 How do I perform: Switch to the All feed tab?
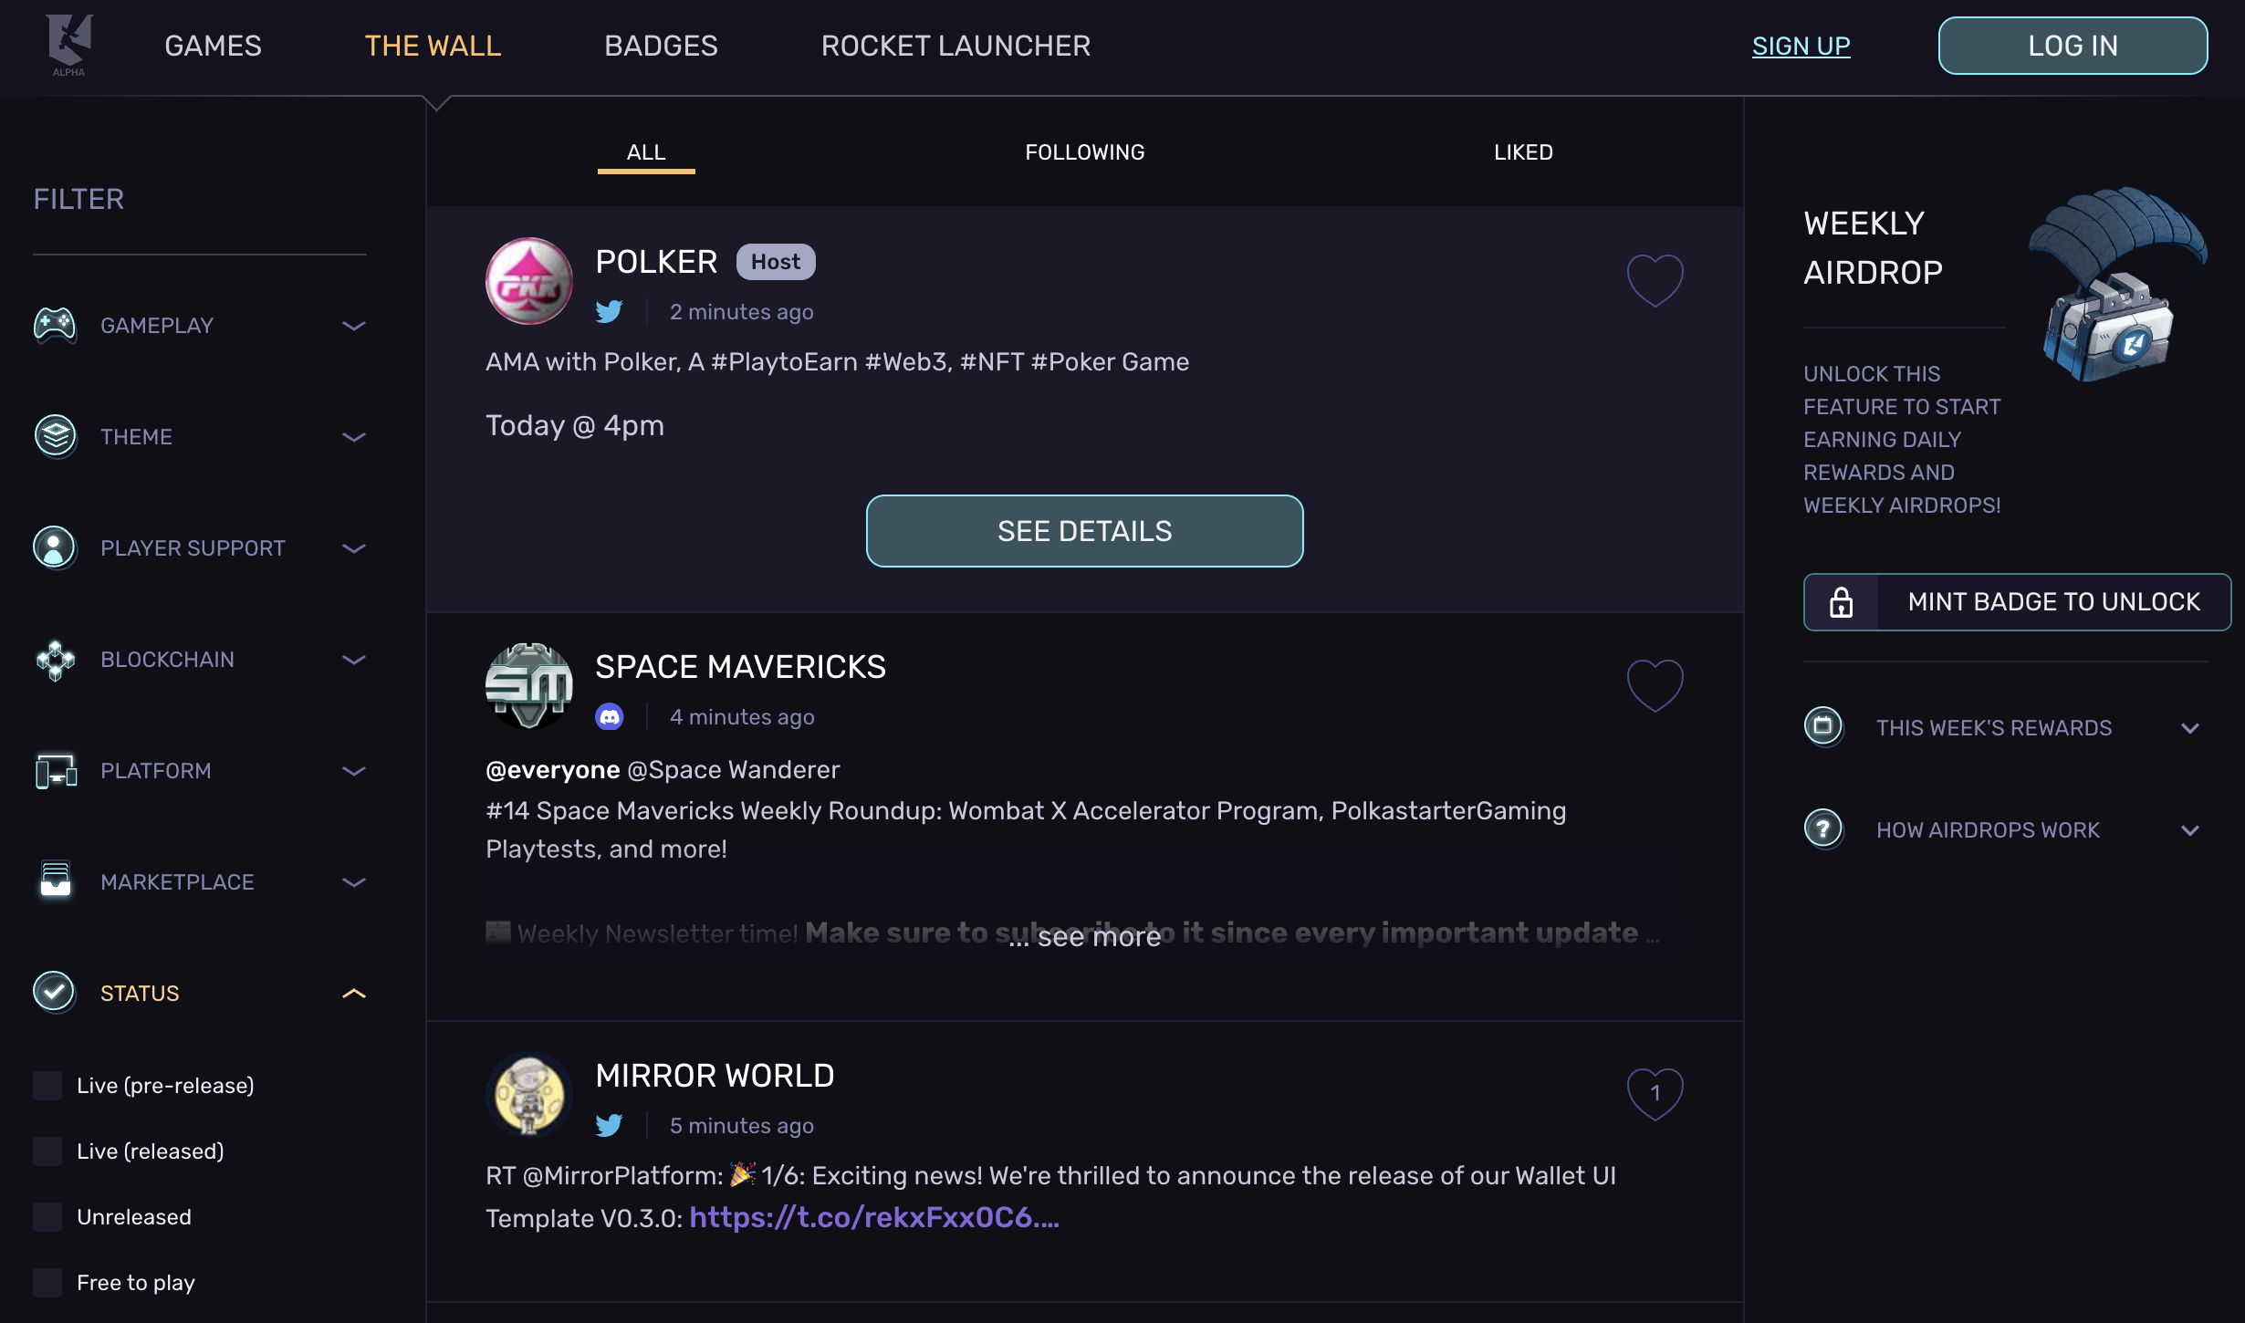coord(646,152)
